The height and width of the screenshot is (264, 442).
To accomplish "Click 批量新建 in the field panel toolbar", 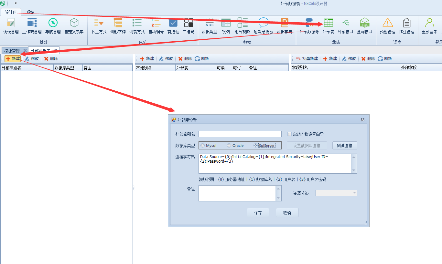I will point(307,59).
